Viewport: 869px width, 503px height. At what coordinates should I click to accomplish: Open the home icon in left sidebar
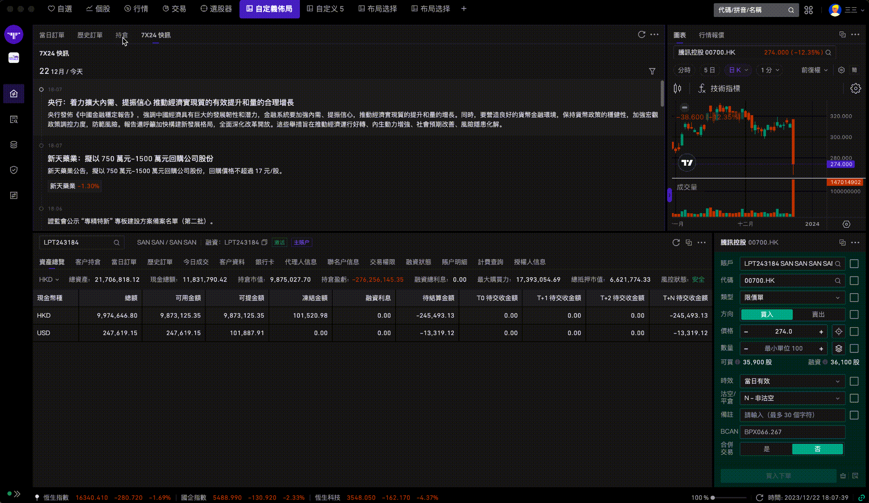tap(14, 94)
